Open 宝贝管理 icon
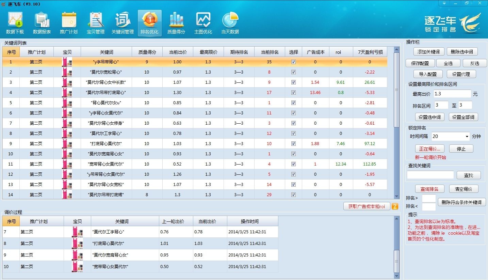488x280 pixels. 96,23
